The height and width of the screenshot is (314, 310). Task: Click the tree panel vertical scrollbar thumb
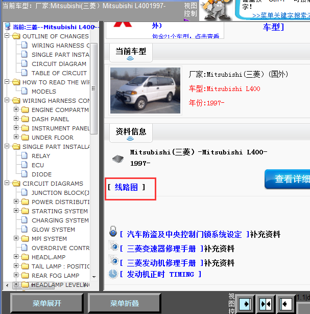pos(93,88)
